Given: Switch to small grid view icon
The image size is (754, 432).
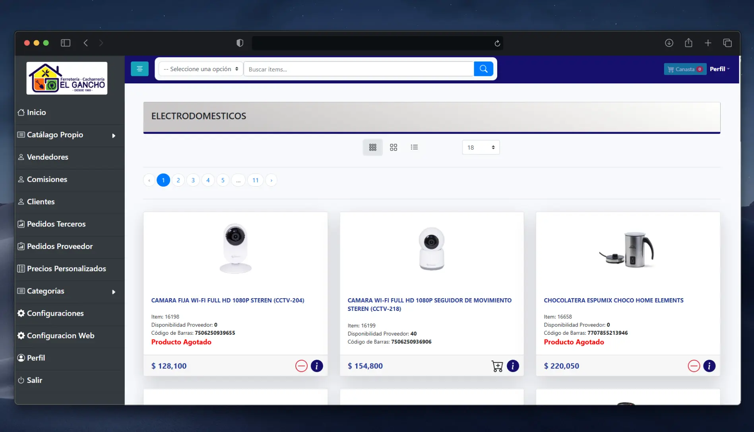Looking at the screenshot, I should [x=372, y=147].
